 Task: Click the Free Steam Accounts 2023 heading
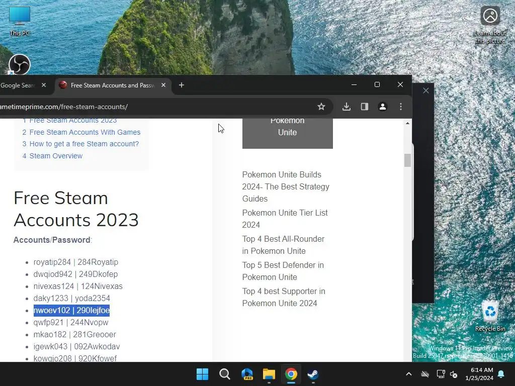[76, 209]
